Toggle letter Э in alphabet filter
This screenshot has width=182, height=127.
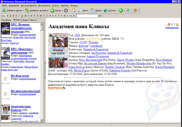click(73, 16)
